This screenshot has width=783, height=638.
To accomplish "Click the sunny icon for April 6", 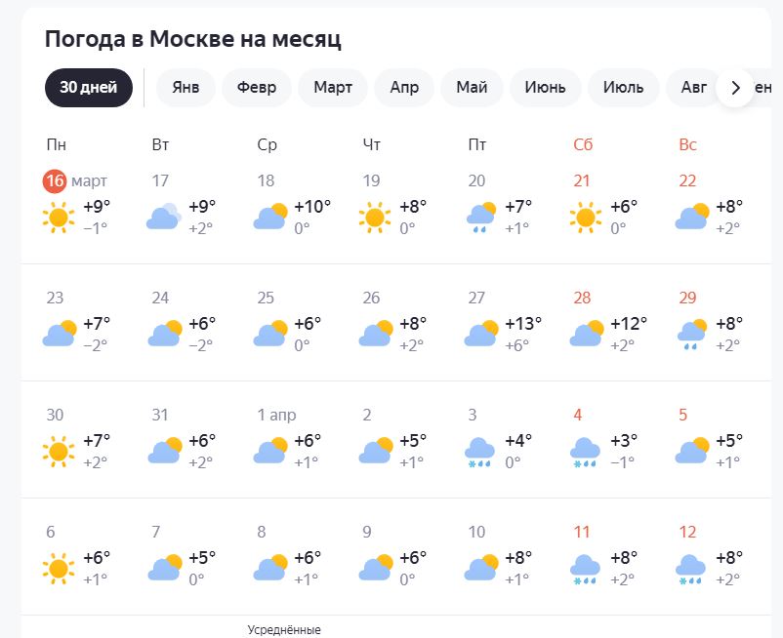I will coord(59,569).
